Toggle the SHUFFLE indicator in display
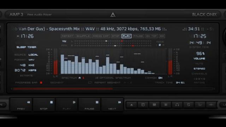This screenshot has width=226, height=127. tap(83, 36)
